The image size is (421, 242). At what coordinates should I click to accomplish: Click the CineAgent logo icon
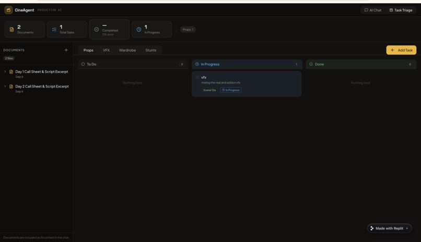click(8, 10)
